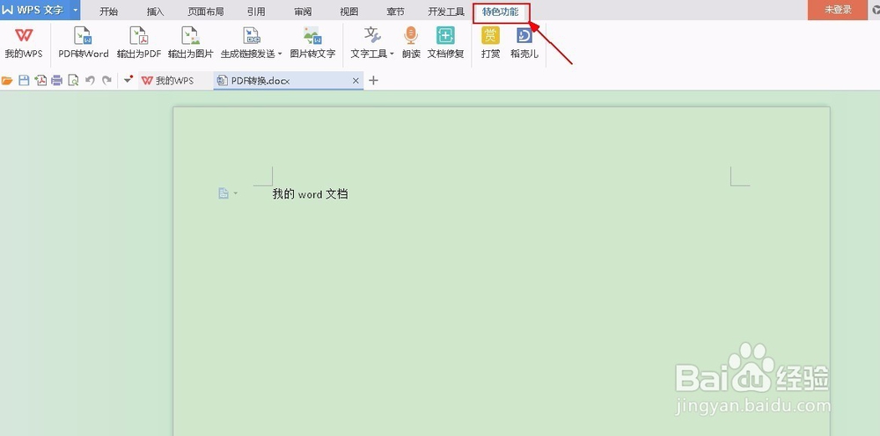Print document via printer icon
Screen dimensions: 880x436
pos(56,81)
